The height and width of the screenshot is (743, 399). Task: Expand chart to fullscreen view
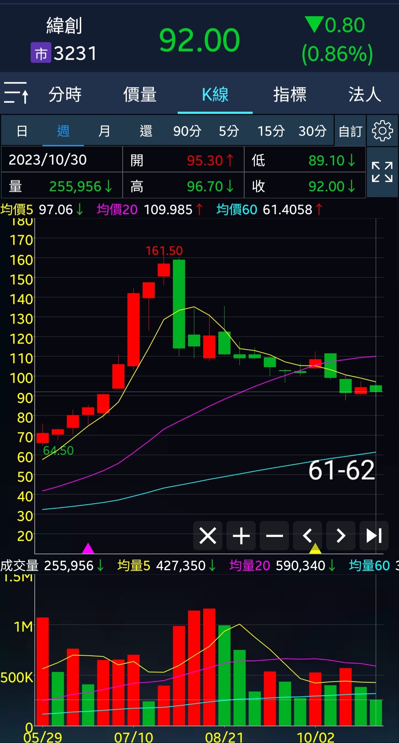382,172
